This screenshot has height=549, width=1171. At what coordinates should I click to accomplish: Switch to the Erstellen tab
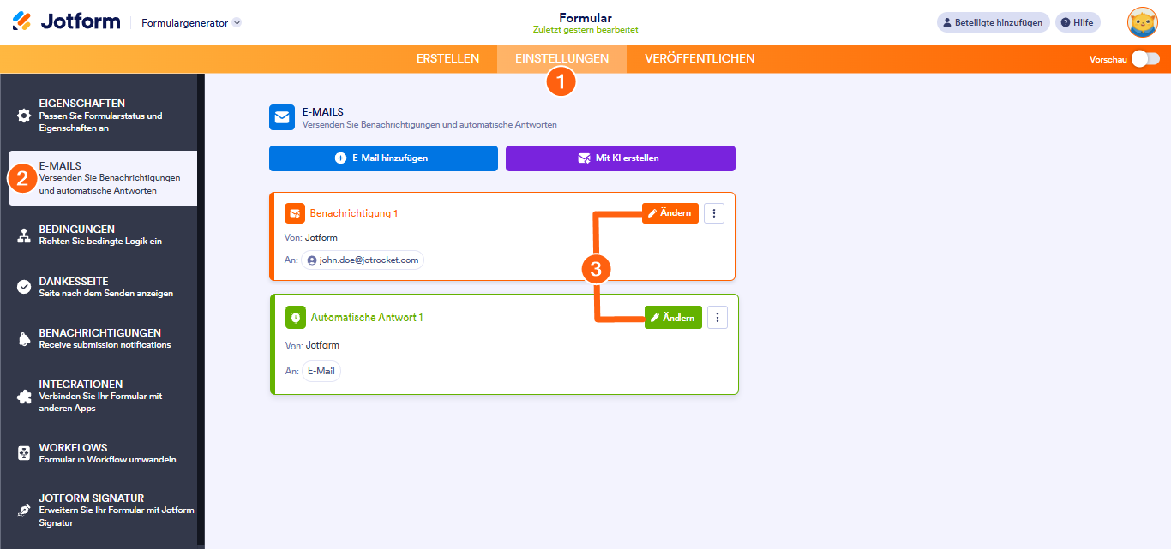coord(447,59)
